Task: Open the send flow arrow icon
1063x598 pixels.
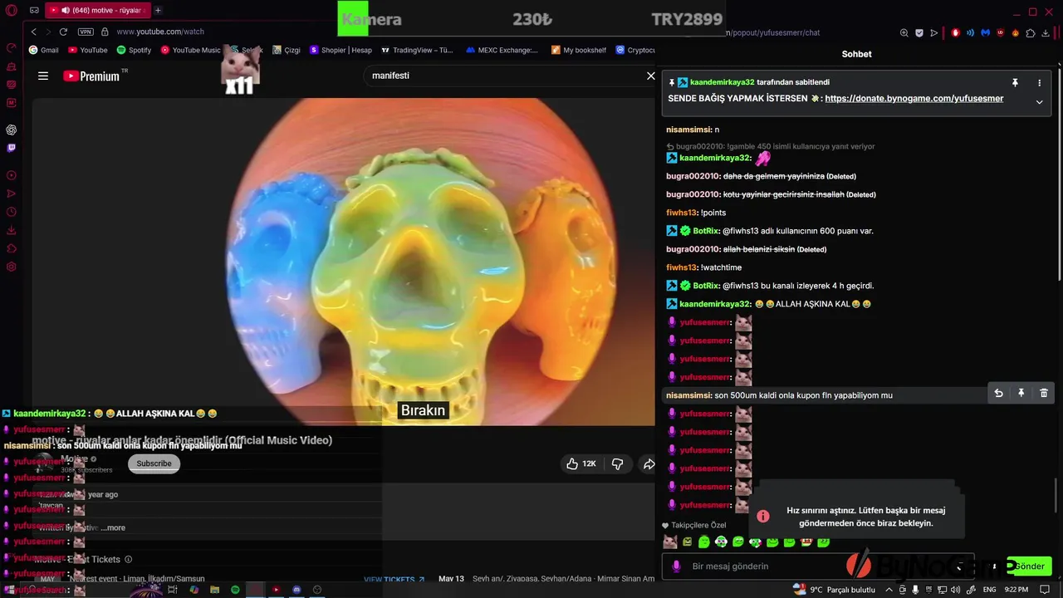Action: pyautogui.click(x=934, y=33)
